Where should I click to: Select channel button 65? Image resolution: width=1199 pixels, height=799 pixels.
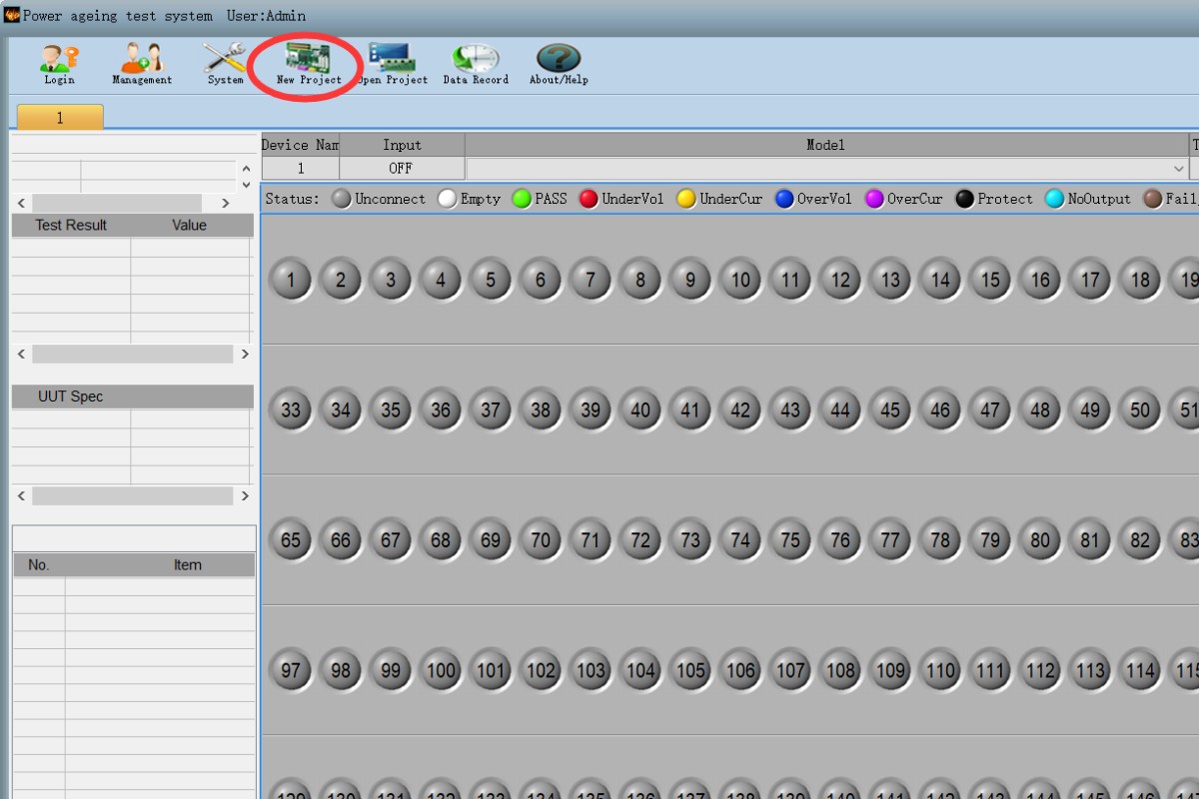click(x=291, y=540)
